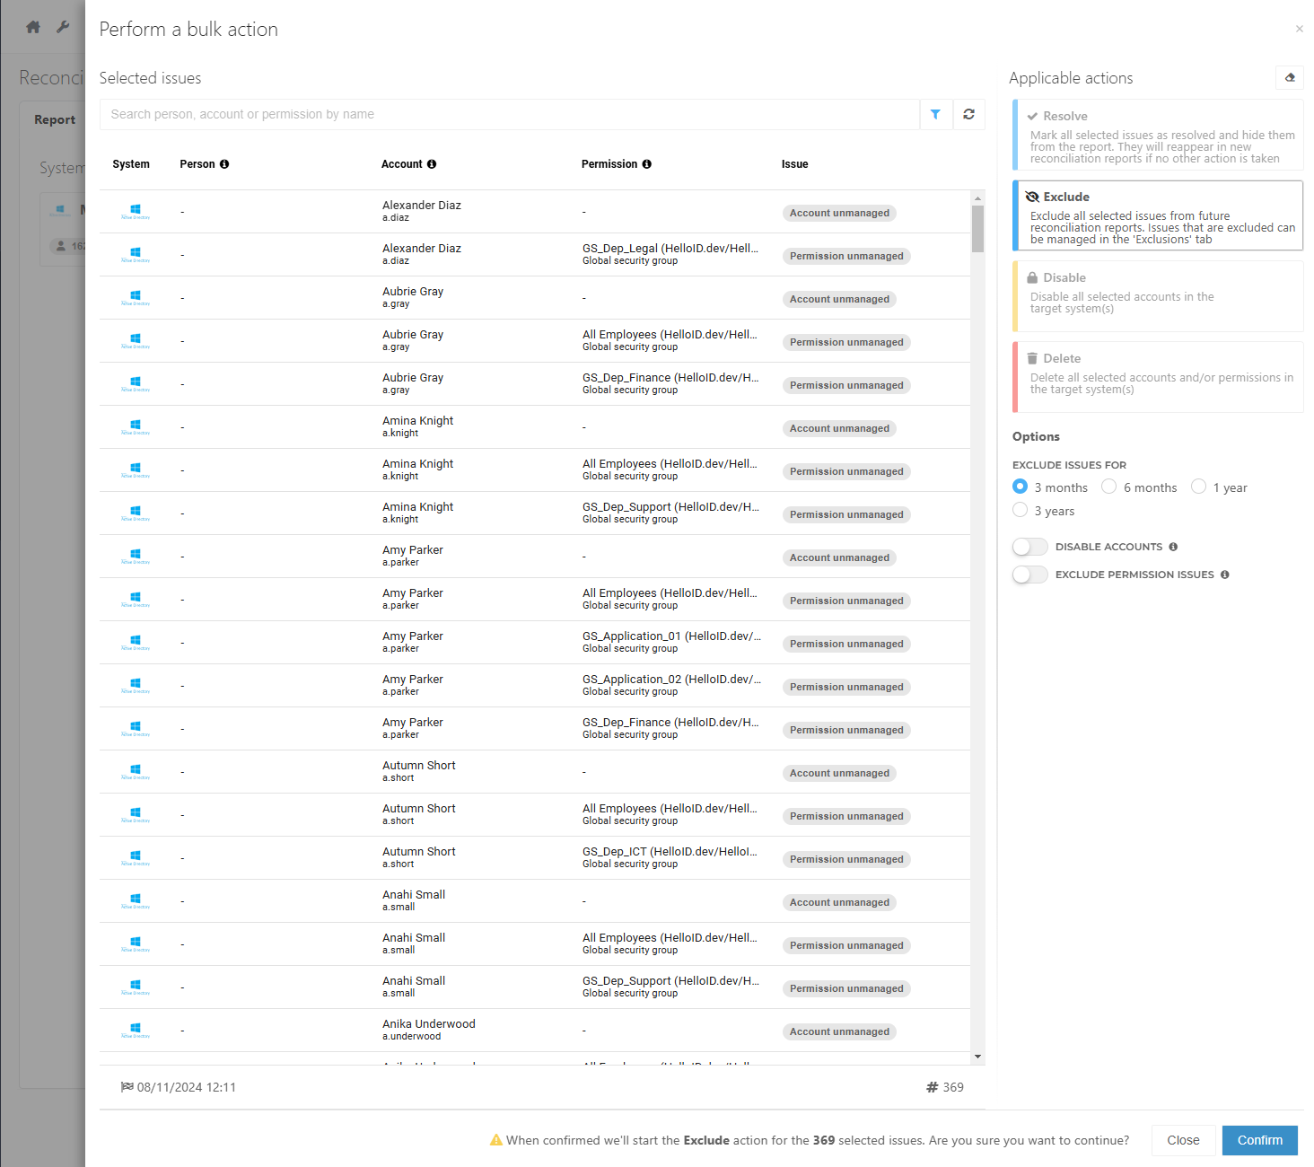The height and width of the screenshot is (1167, 1314).
Task: Click Anika Underwood account name
Action: [x=429, y=1024]
